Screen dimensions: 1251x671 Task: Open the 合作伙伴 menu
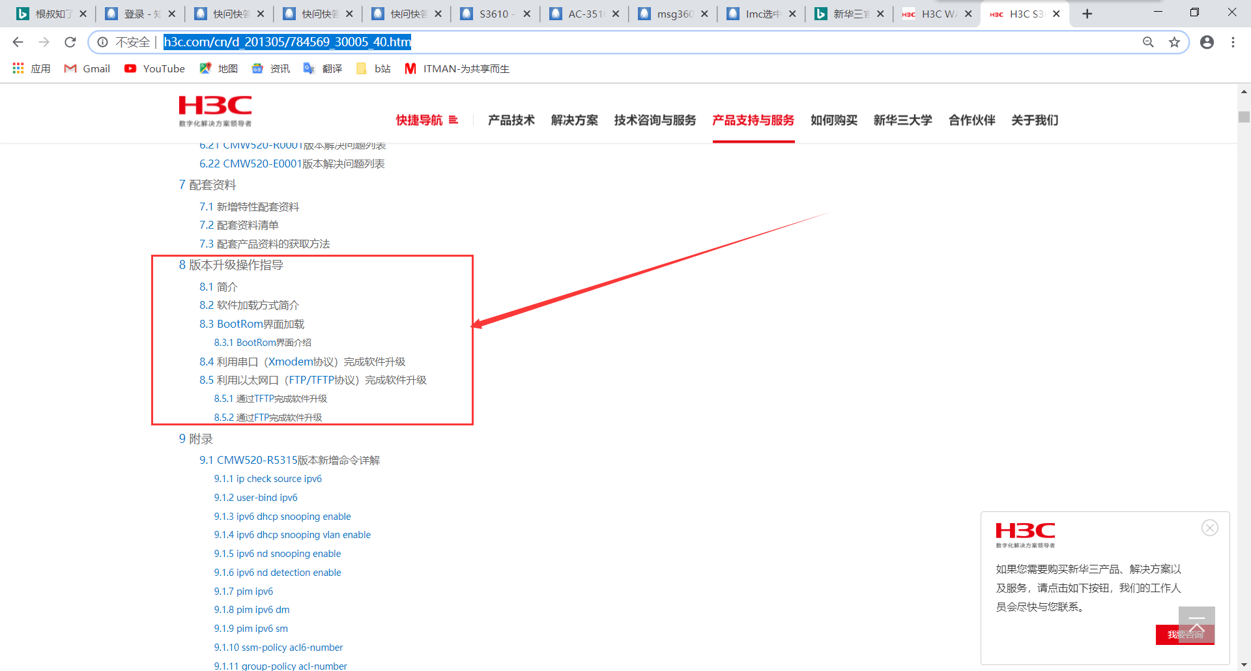tap(972, 120)
